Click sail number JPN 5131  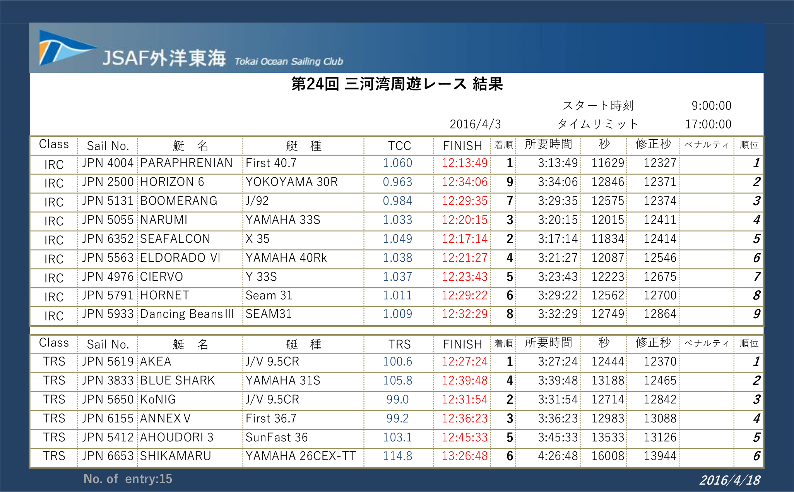click(108, 201)
